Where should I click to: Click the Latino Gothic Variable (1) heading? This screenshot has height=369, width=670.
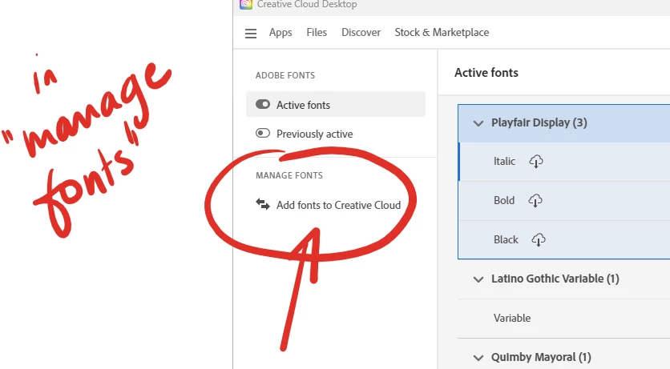click(555, 279)
